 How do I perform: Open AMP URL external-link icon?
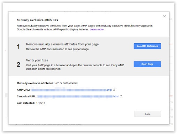[x=114, y=90]
